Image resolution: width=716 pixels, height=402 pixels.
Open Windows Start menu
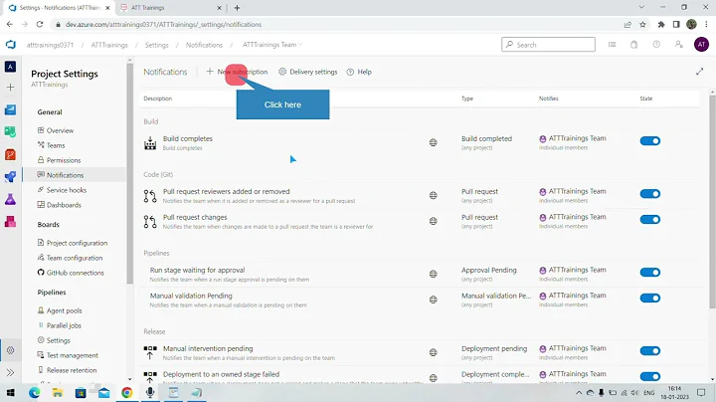(x=10, y=393)
